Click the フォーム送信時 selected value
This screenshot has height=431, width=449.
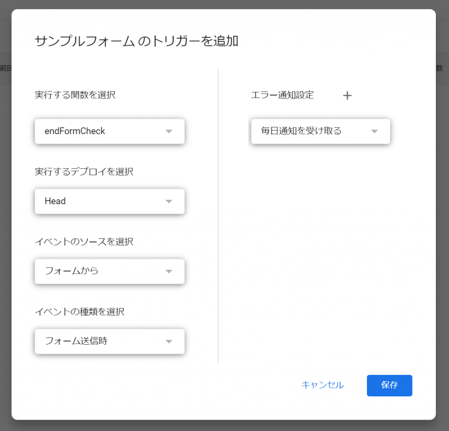pyautogui.click(x=70, y=341)
